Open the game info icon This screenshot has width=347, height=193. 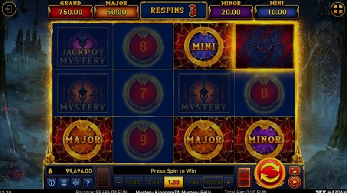click(x=52, y=183)
